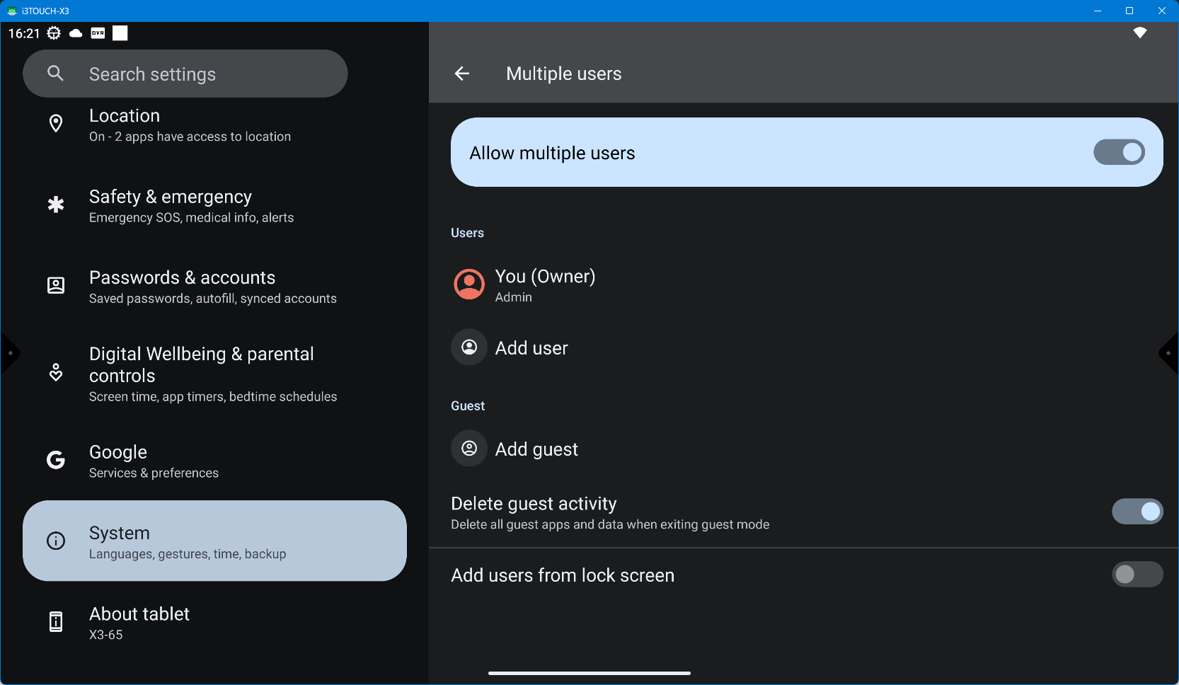Click the You (Owner) avatar icon
The image size is (1179, 685).
468,284
